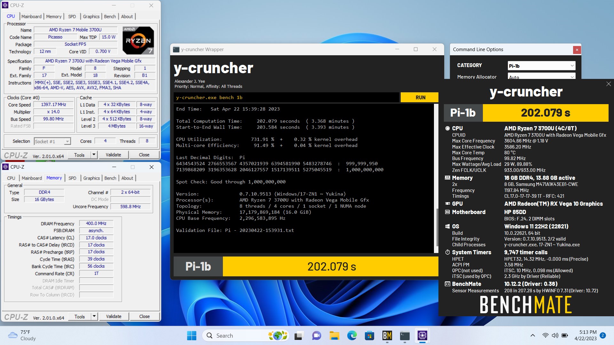Click the yellow 202.079 s result bar
Screen dimensions: 614x345
click(331, 266)
